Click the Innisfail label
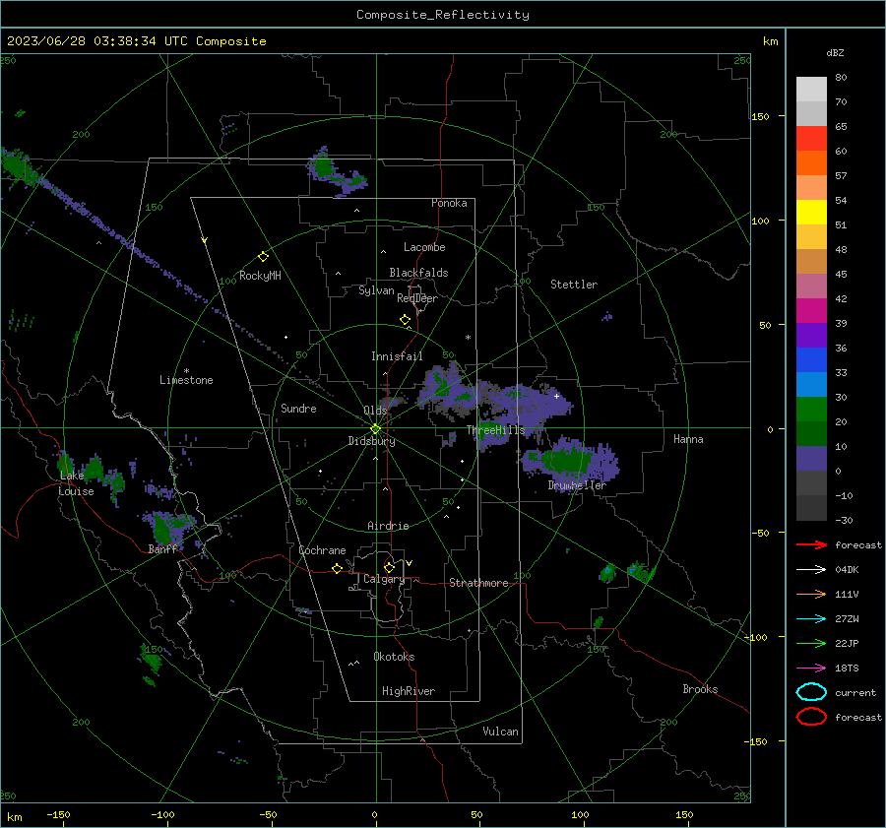Image resolution: width=886 pixels, height=828 pixels. click(x=397, y=356)
